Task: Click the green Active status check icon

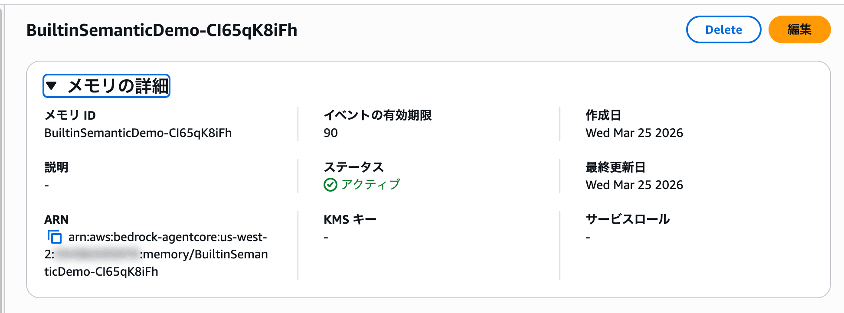Action: click(x=330, y=185)
